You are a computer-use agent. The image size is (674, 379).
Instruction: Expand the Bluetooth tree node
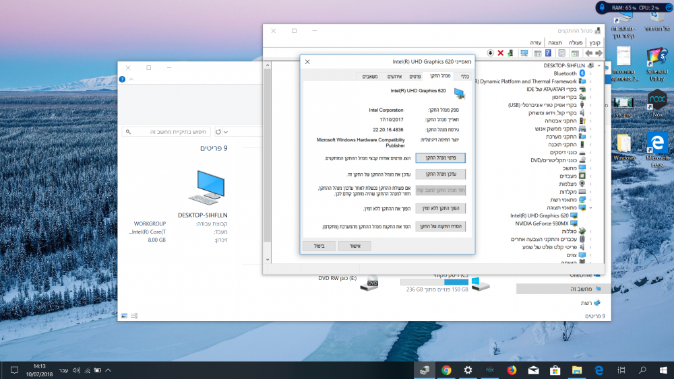590,73
